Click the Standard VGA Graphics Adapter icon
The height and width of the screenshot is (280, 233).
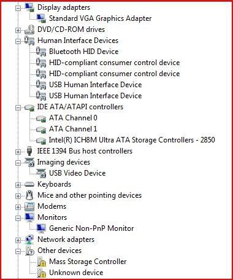[41, 18]
